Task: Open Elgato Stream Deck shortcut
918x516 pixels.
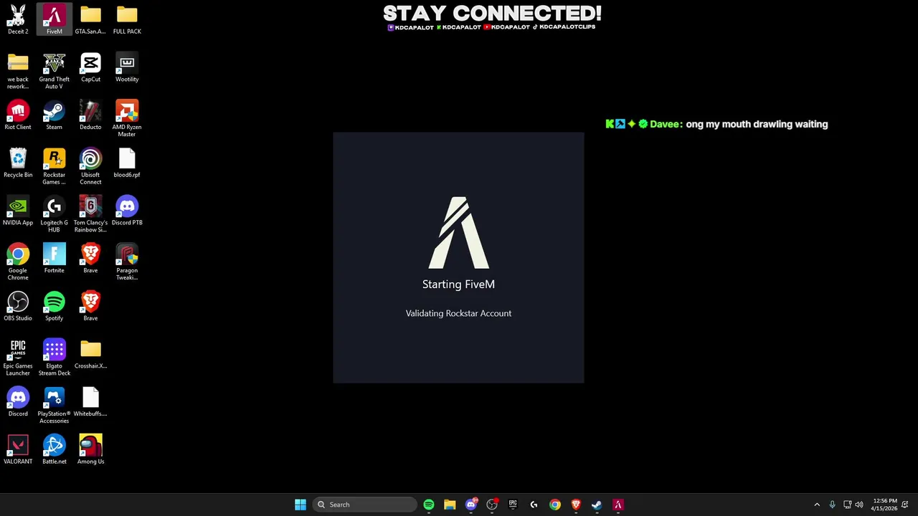Action: pyautogui.click(x=54, y=358)
